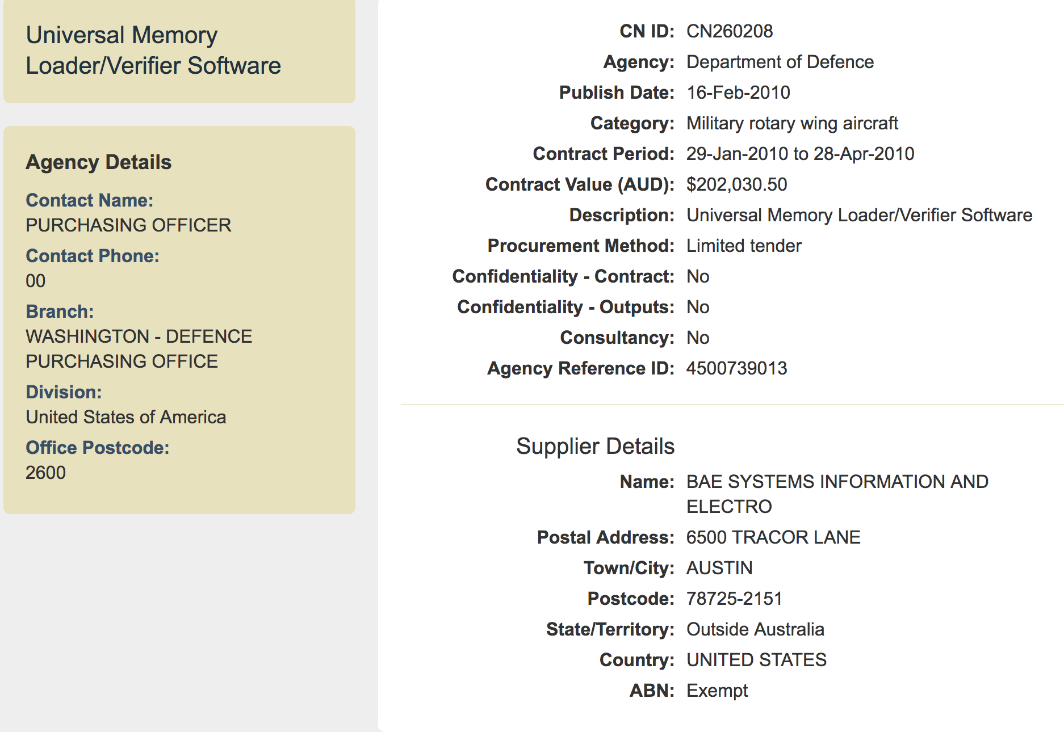The width and height of the screenshot is (1064, 732).
Task: Click the contract period date range
Action: (x=800, y=154)
